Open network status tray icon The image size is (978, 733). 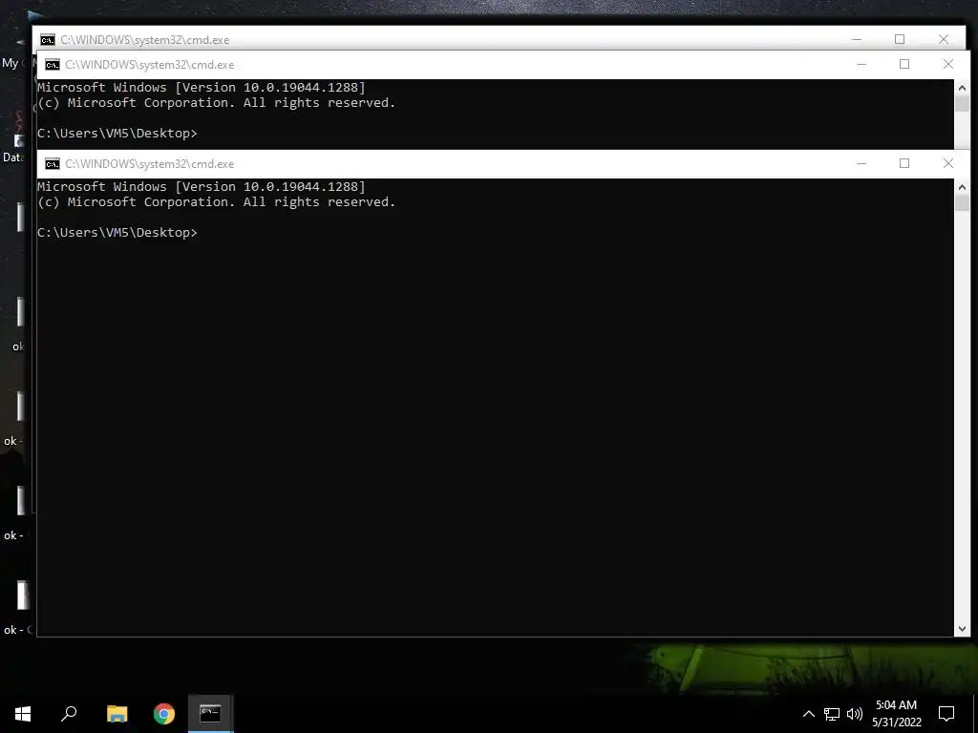[x=832, y=714]
